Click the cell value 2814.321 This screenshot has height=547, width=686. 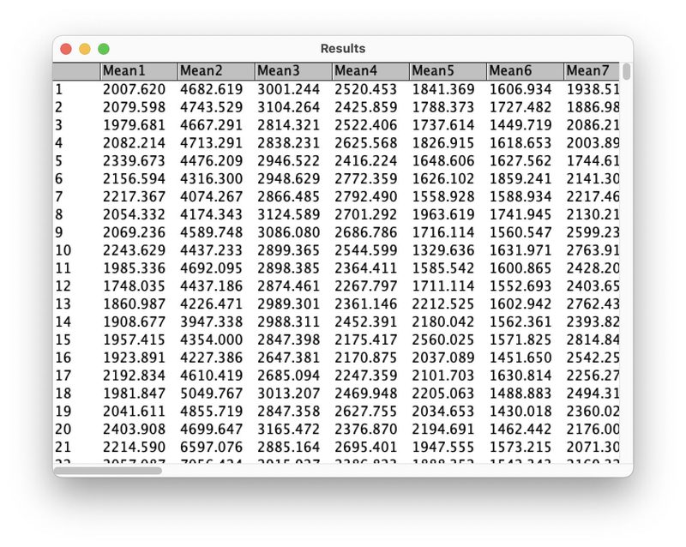pos(289,125)
